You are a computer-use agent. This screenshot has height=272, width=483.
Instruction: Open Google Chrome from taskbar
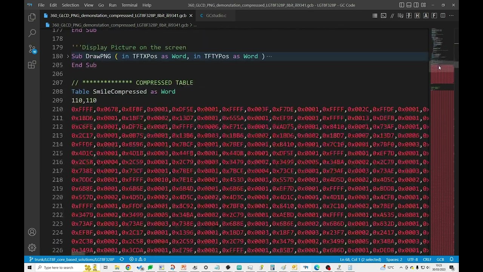tap(128, 267)
